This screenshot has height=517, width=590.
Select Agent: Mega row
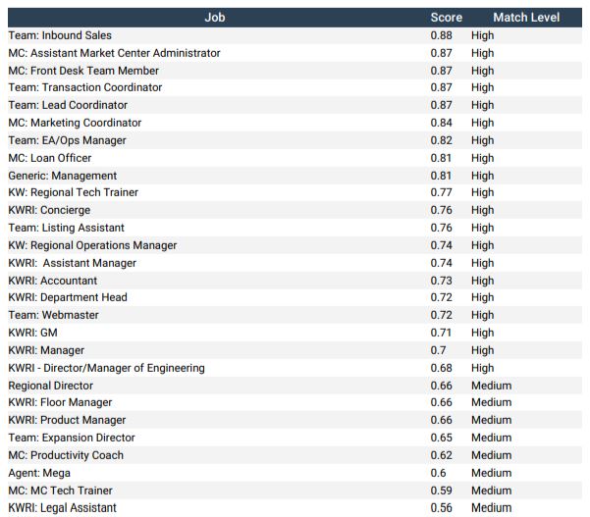295,473
